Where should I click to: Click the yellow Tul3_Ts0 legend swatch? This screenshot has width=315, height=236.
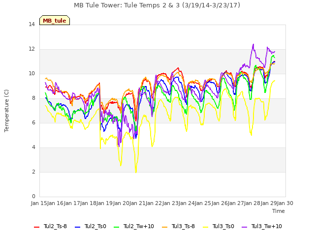[x=206, y=227]
